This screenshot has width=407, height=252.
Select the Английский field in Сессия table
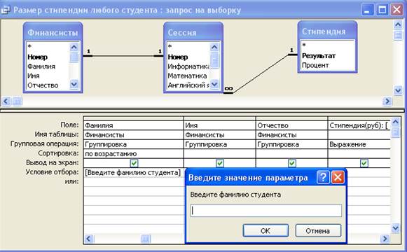[x=188, y=85]
